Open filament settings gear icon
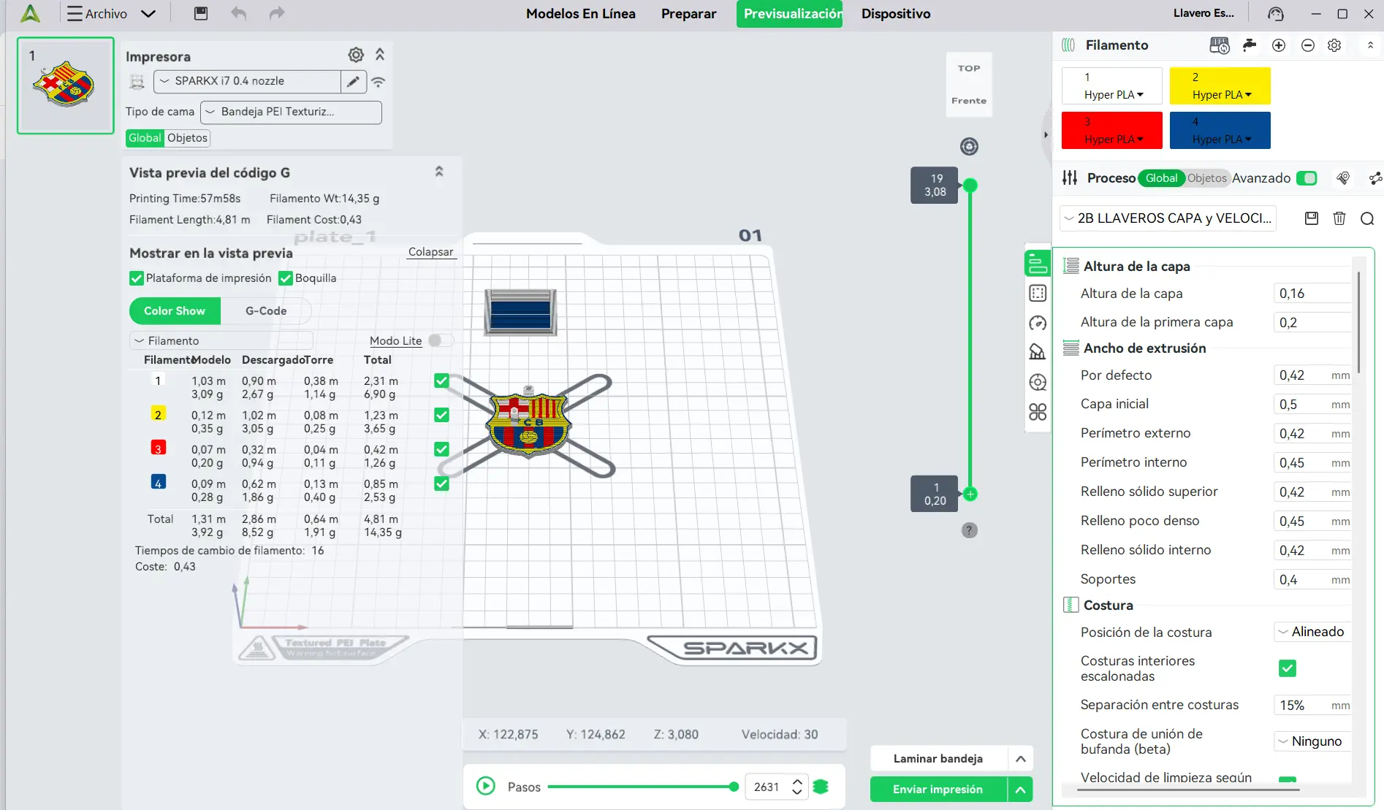Image resolution: width=1384 pixels, height=810 pixels. point(1334,45)
